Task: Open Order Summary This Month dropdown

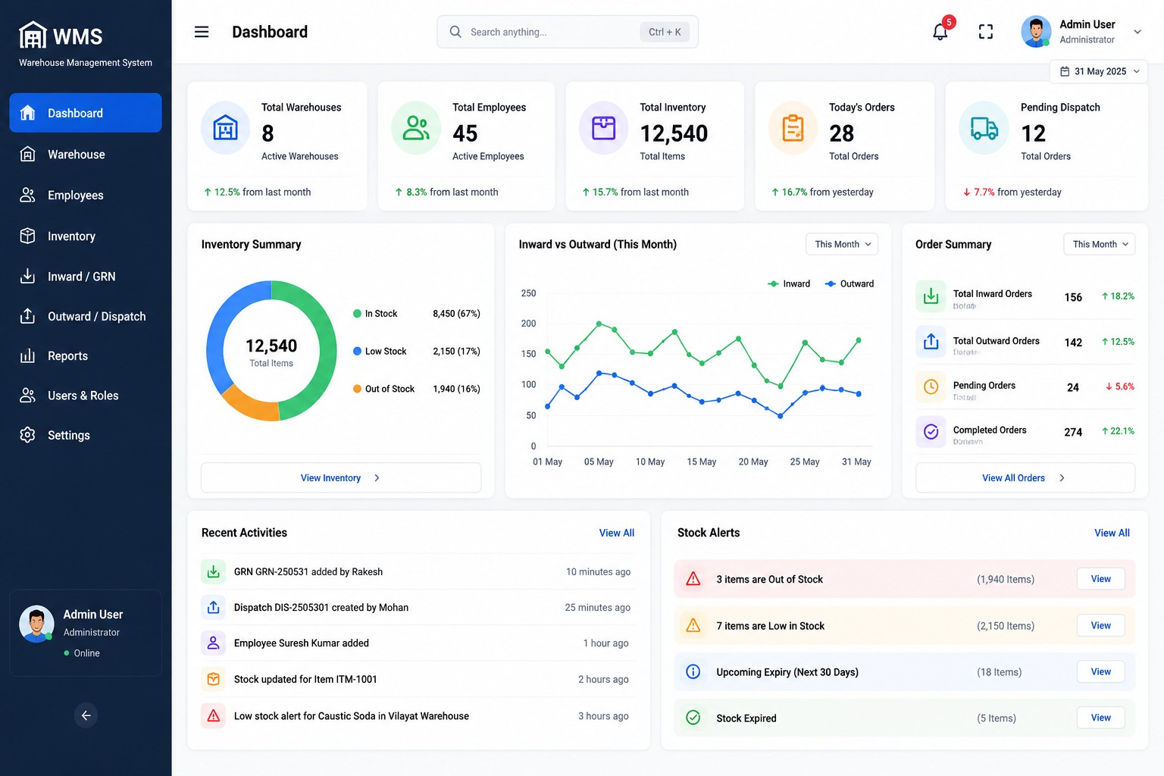Action: pos(1100,244)
